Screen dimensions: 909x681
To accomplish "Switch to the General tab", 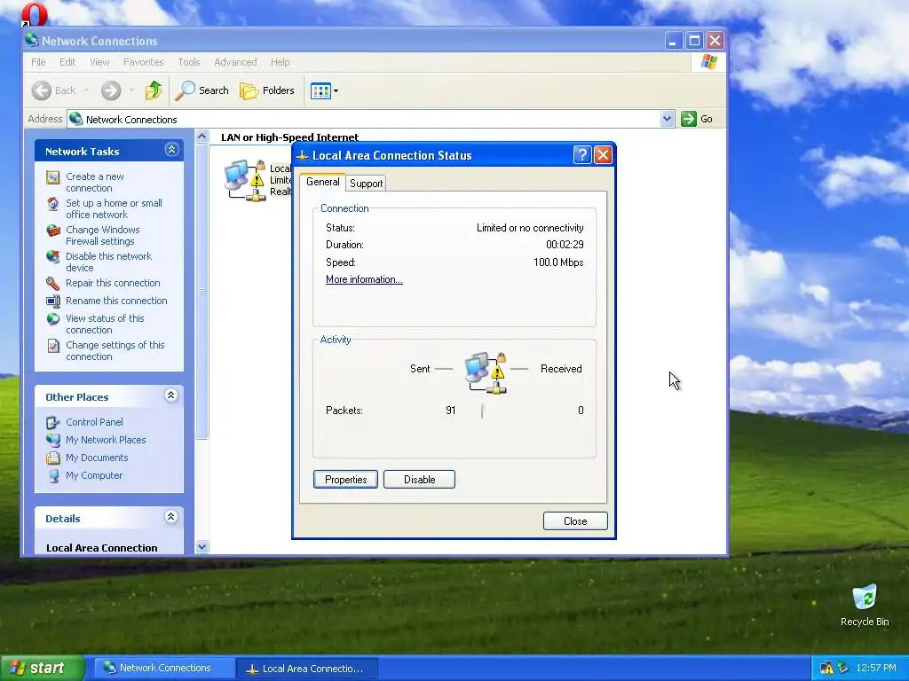I will tap(323, 182).
